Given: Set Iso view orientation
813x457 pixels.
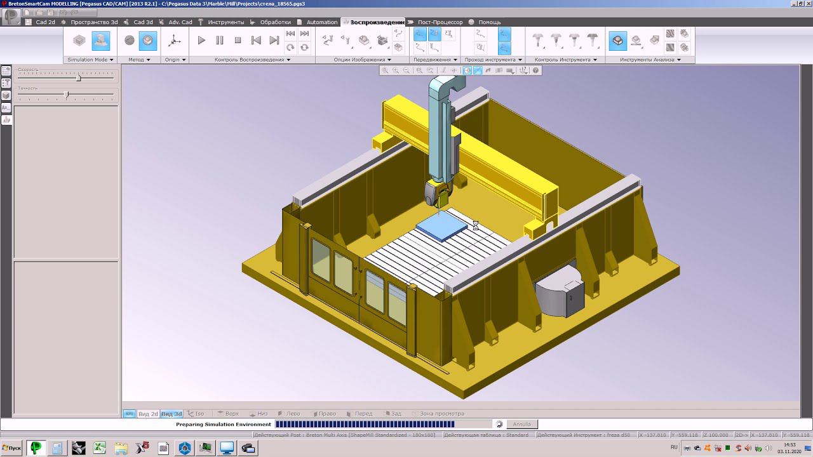Looking at the screenshot, I should [196, 414].
